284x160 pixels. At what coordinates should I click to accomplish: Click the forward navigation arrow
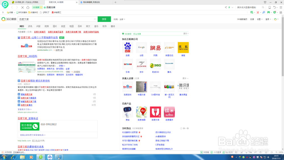[x=17, y=7]
